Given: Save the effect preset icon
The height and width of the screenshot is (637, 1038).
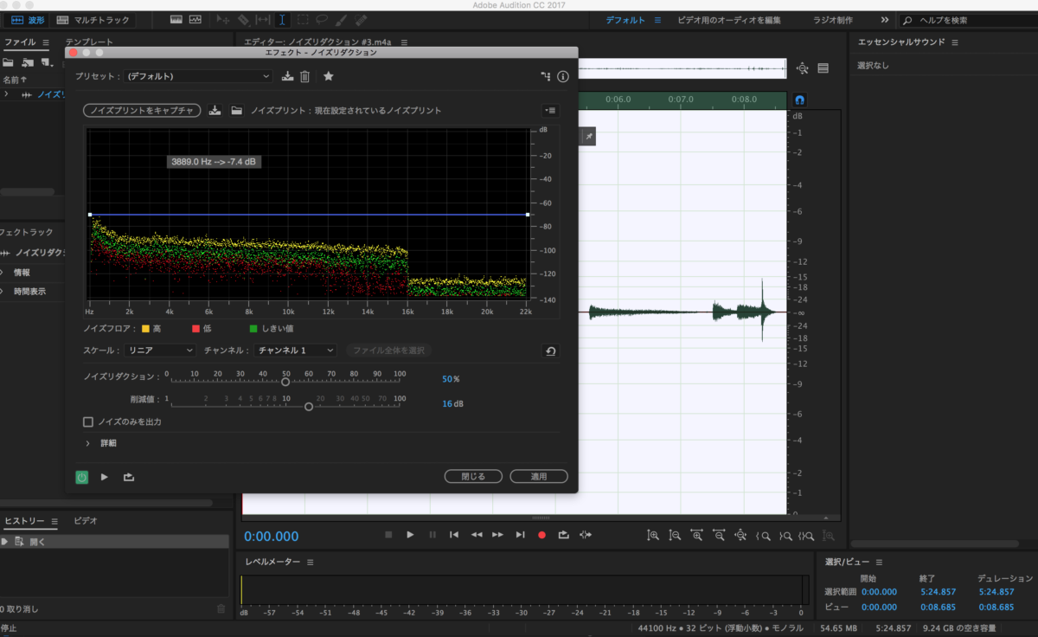Looking at the screenshot, I should pyautogui.click(x=288, y=76).
